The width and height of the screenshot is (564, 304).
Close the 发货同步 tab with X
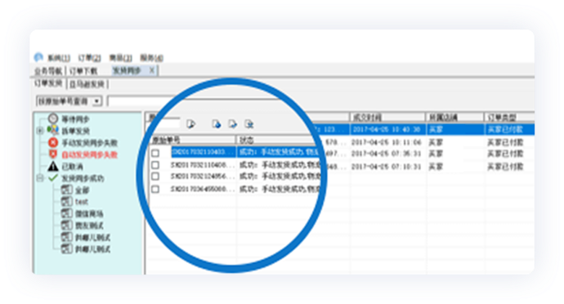click(x=152, y=70)
